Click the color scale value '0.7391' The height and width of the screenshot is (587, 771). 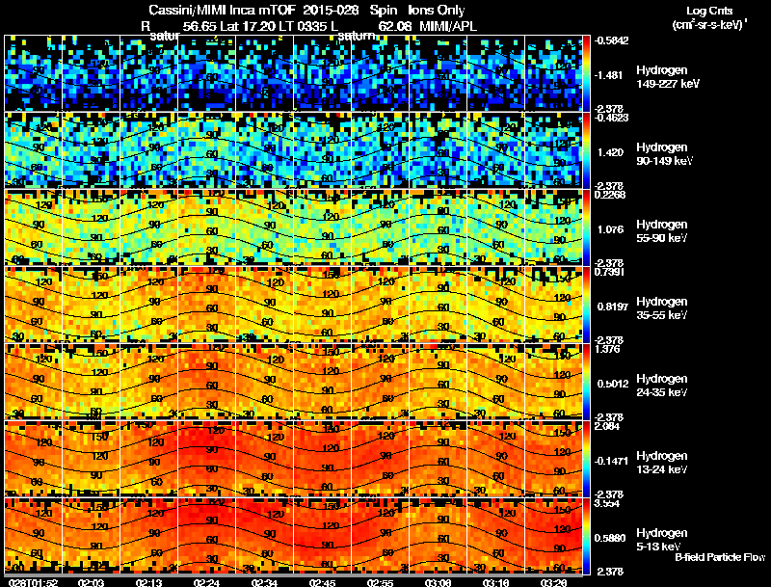(x=610, y=273)
